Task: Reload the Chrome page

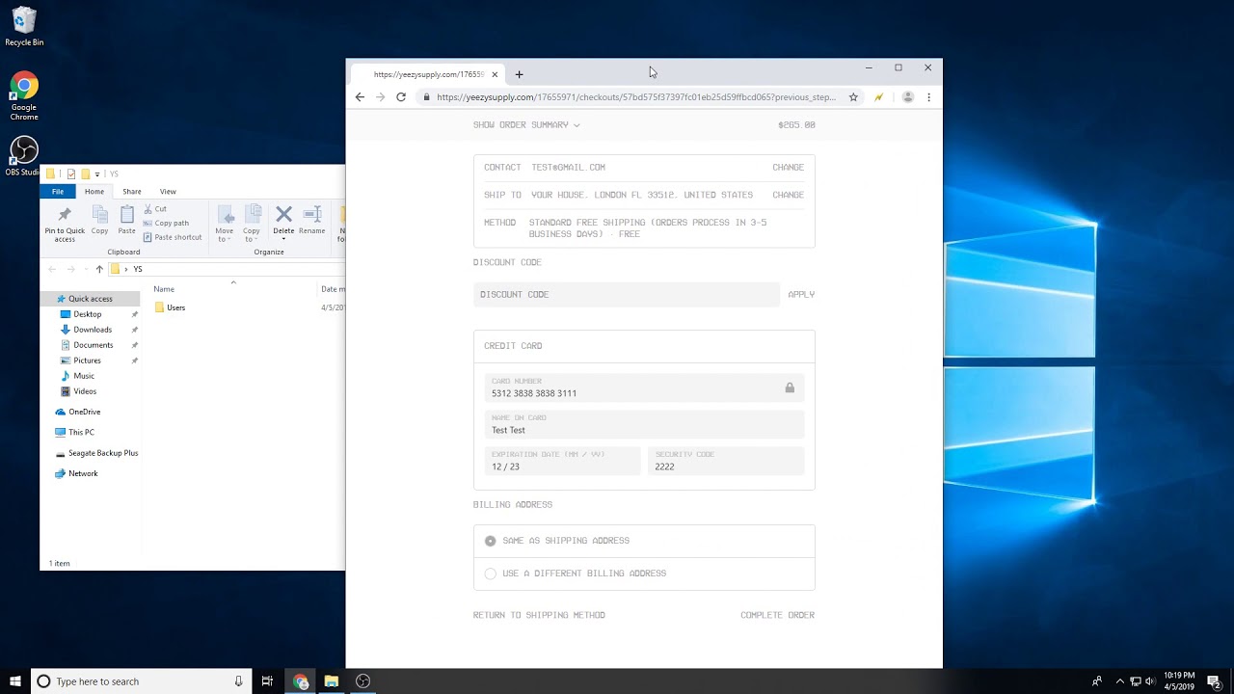Action: pyautogui.click(x=401, y=97)
